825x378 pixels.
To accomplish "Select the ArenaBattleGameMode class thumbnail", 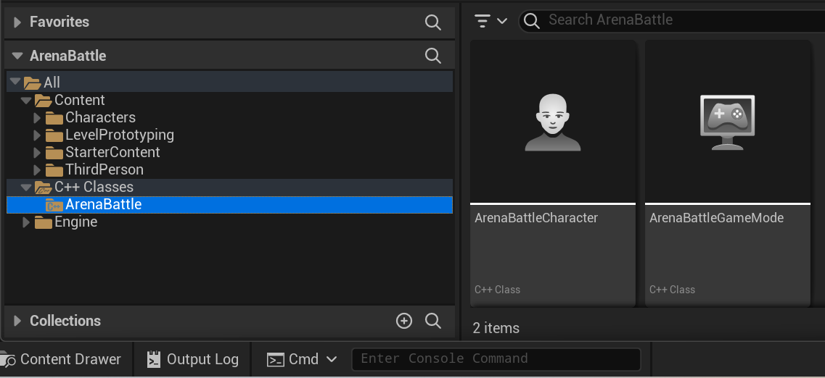I will (x=727, y=122).
